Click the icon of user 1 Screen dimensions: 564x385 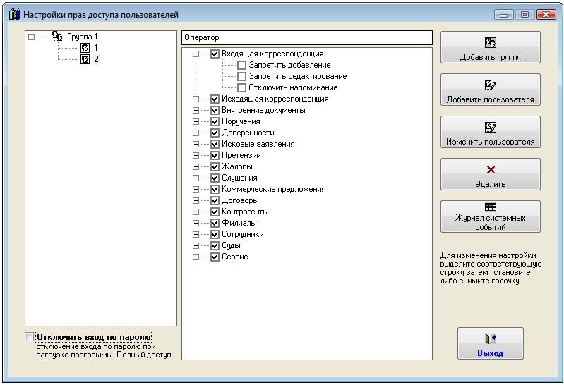coord(85,48)
